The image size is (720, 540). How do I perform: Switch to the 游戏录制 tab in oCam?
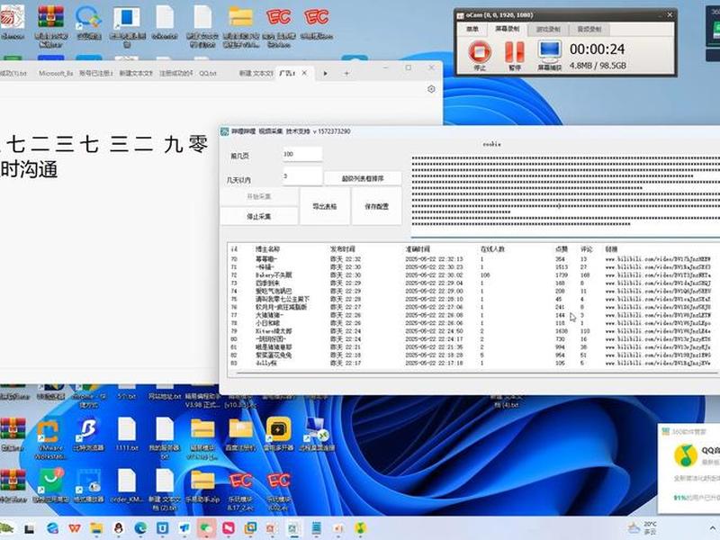tap(548, 29)
